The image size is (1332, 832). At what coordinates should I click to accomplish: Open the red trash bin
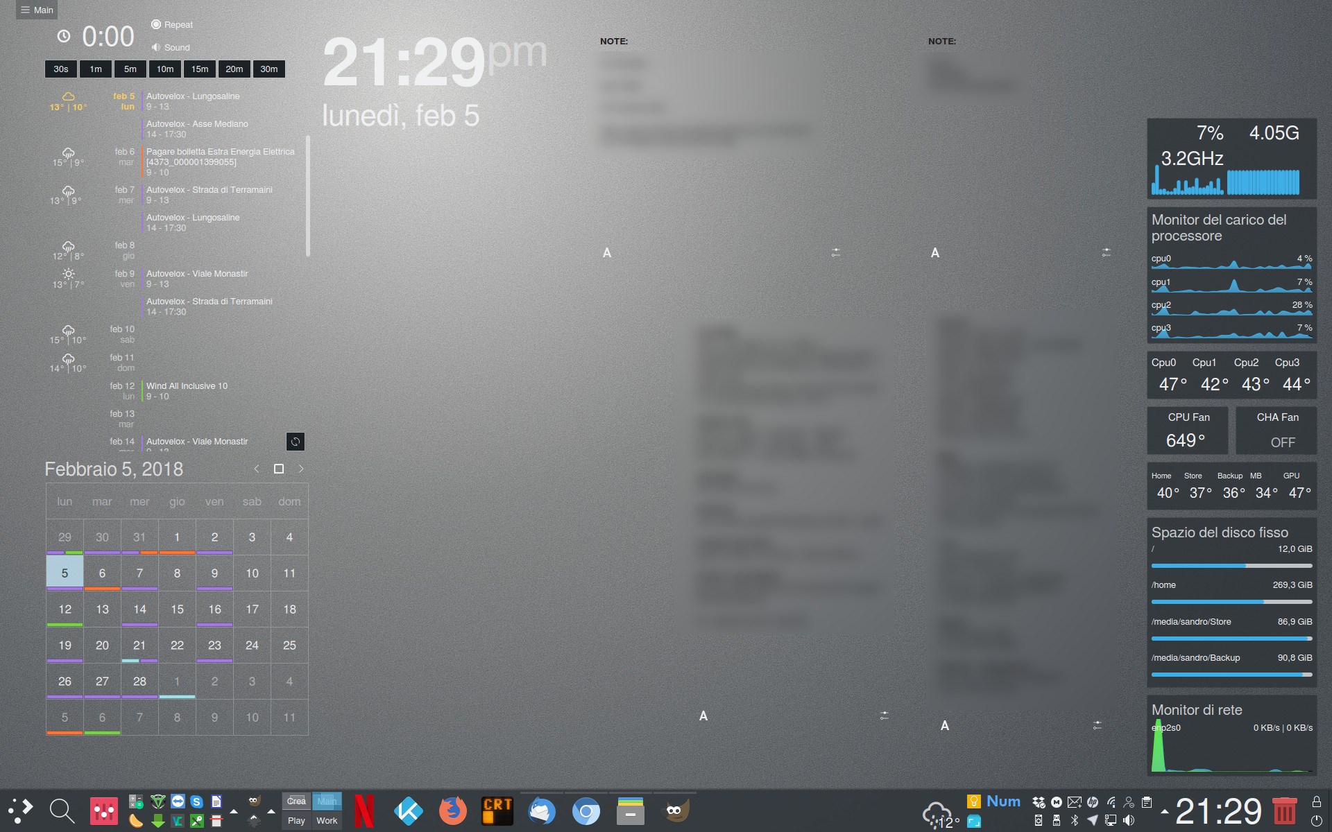(x=1284, y=811)
